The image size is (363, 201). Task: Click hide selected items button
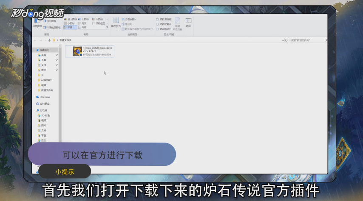pos(178,24)
